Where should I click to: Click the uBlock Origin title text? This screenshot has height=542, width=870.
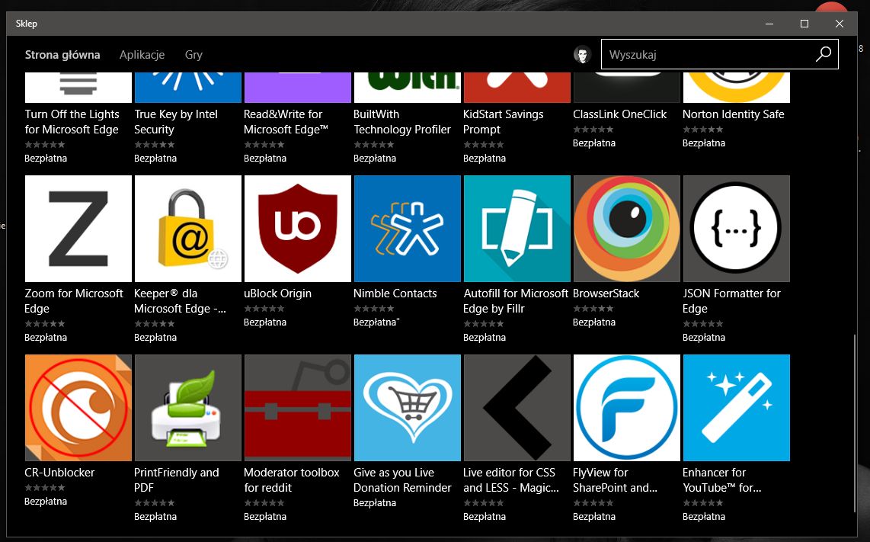277,293
